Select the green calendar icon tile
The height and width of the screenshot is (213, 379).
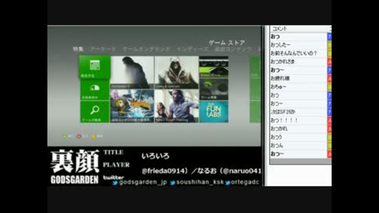[95, 67]
